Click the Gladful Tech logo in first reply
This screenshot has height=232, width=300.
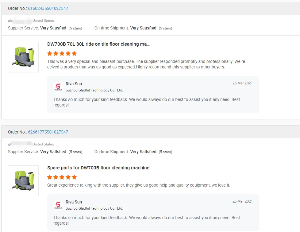(x=58, y=87)
